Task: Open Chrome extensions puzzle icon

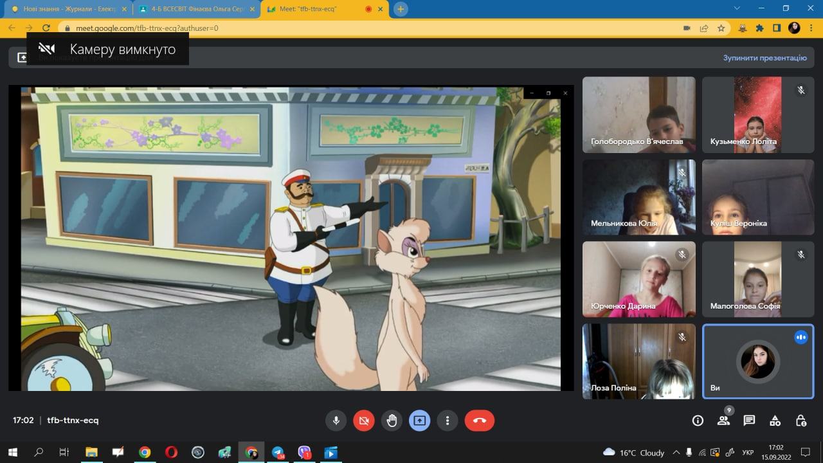Action: [x=759, y=28]
